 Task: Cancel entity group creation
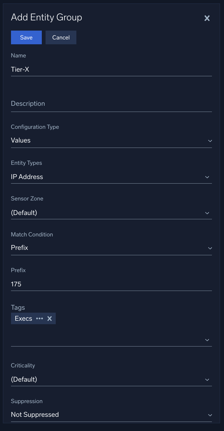pyautogui.click(x=61, y=37)
